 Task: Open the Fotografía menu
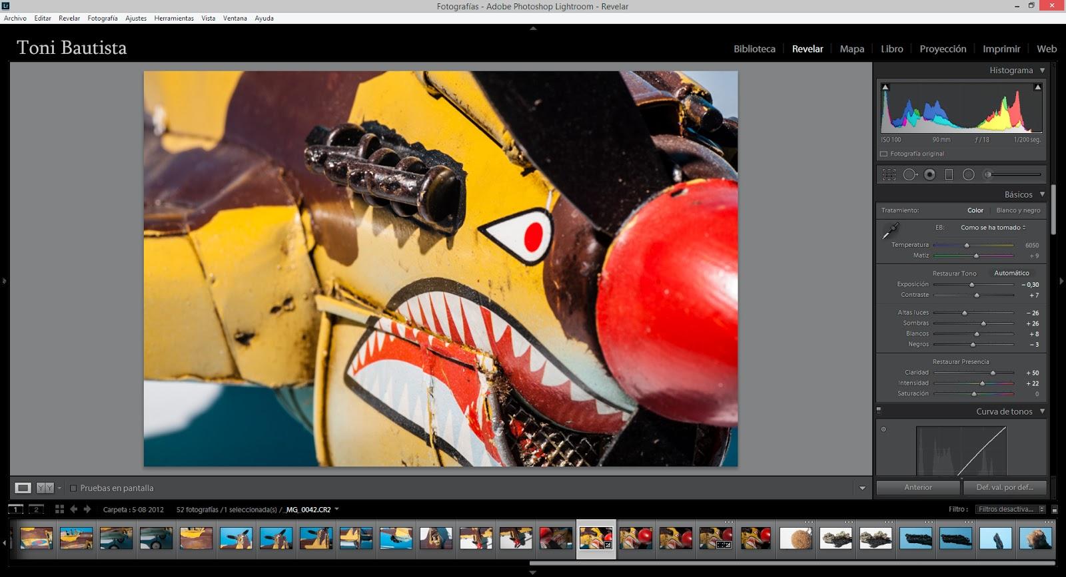pos(103,18)
